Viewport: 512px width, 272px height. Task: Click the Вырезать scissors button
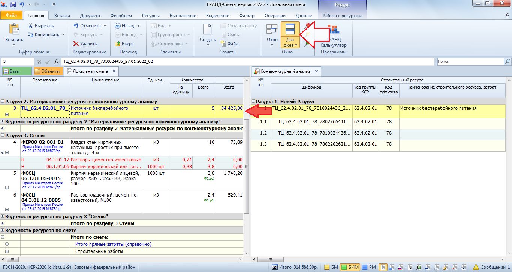(x=41, y=26)
